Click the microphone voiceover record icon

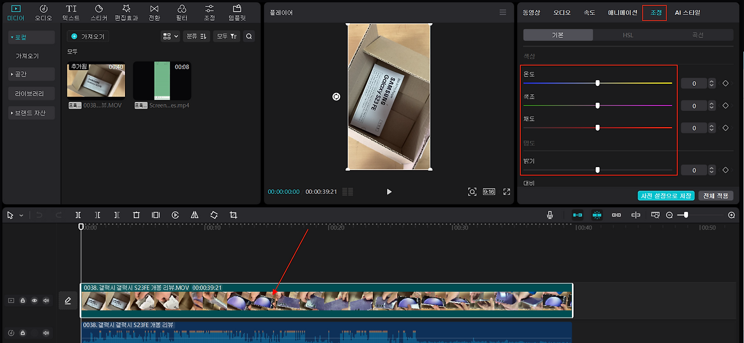549,215
